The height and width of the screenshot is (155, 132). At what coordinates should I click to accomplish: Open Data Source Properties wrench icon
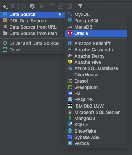click(x=33, y=6)
